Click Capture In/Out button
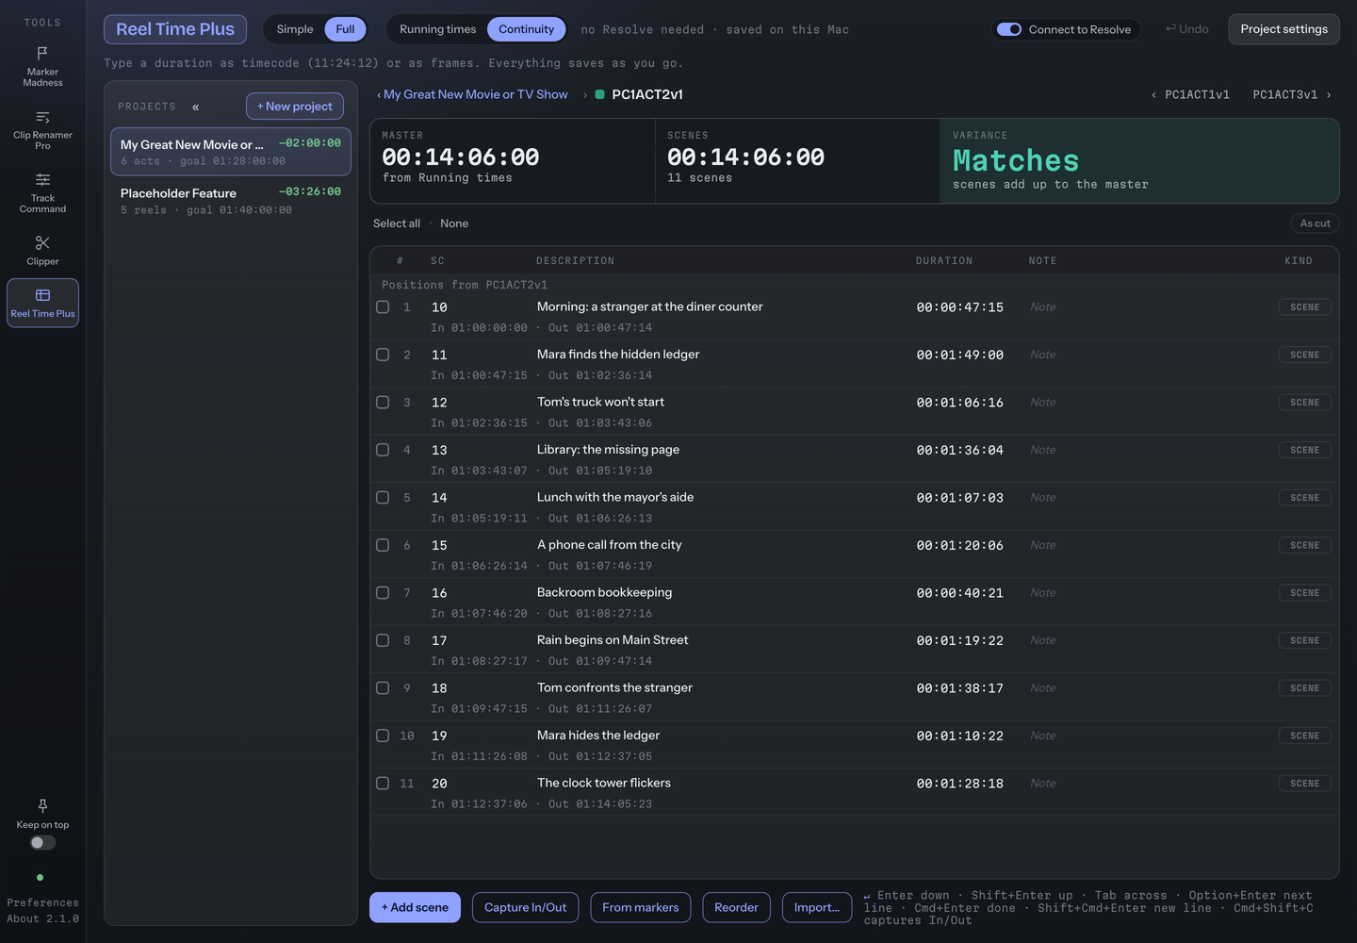 pyautogui.click(x=525, y=907)
